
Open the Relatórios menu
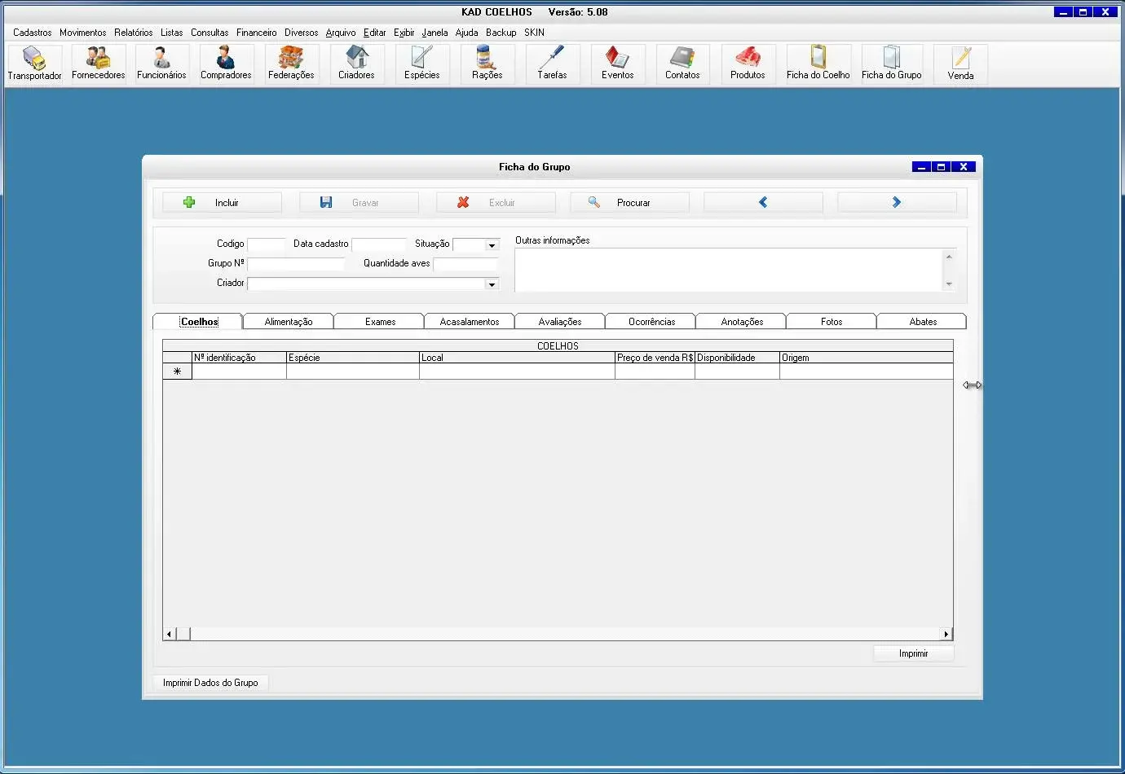coord(133,33)
